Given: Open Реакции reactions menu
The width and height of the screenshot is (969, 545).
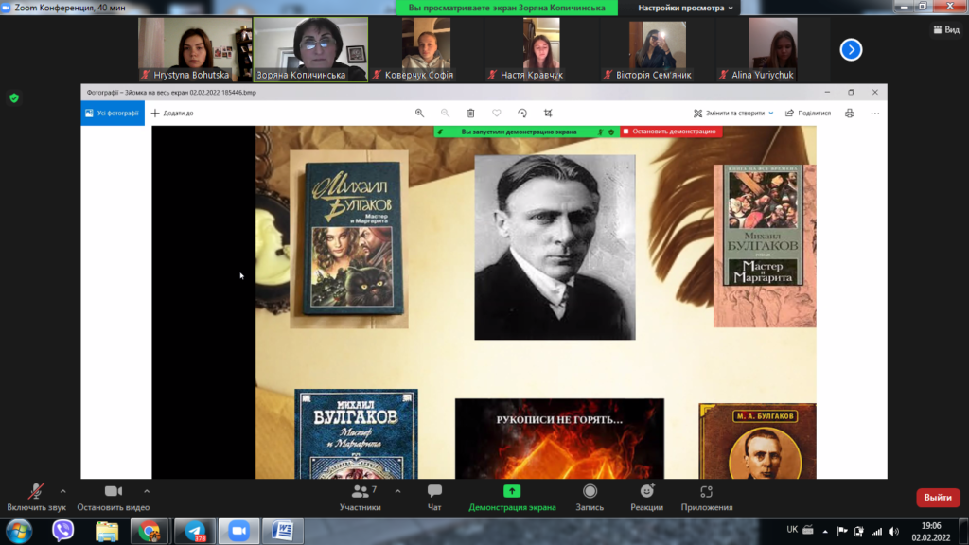Looking at the screenshot, I should coord(646,498).
